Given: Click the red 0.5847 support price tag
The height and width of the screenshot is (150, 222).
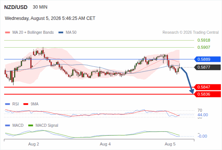Looking at the screenshot, I should (207, 87).
